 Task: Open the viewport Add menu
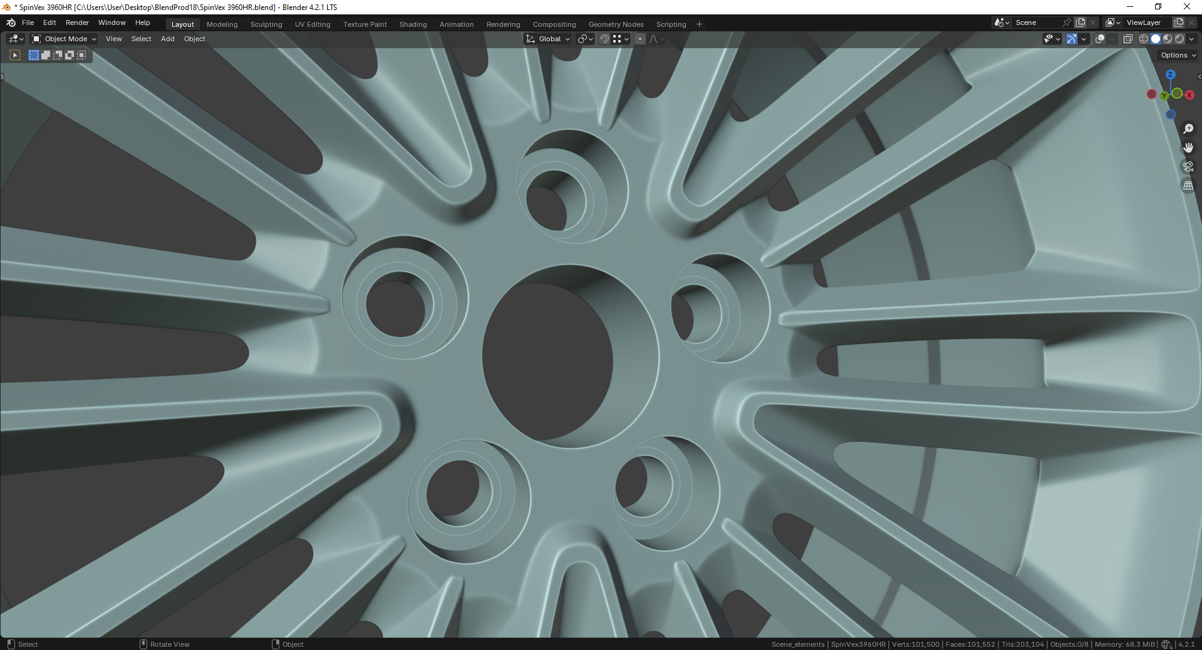coord(167,39)
